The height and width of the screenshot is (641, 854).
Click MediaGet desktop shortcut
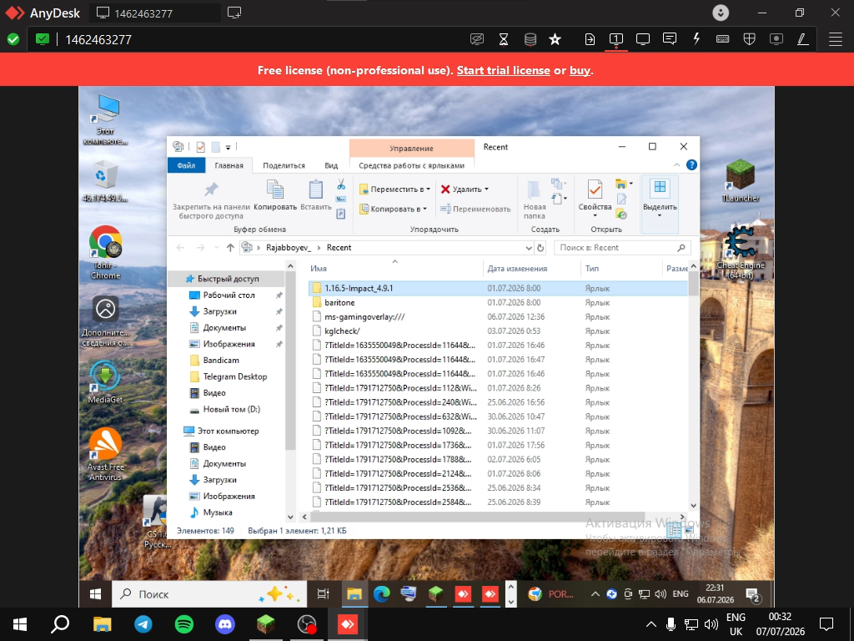click(105, 381)
